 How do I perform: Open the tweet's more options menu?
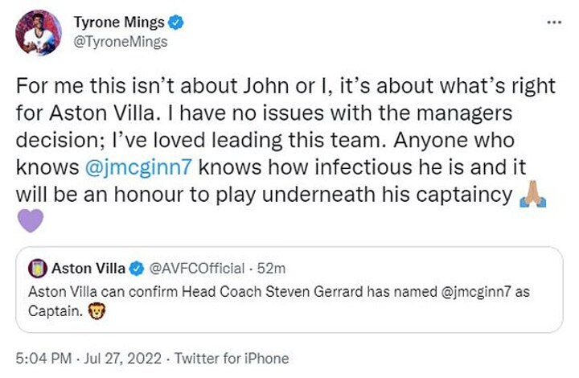[x=554, y=22]
